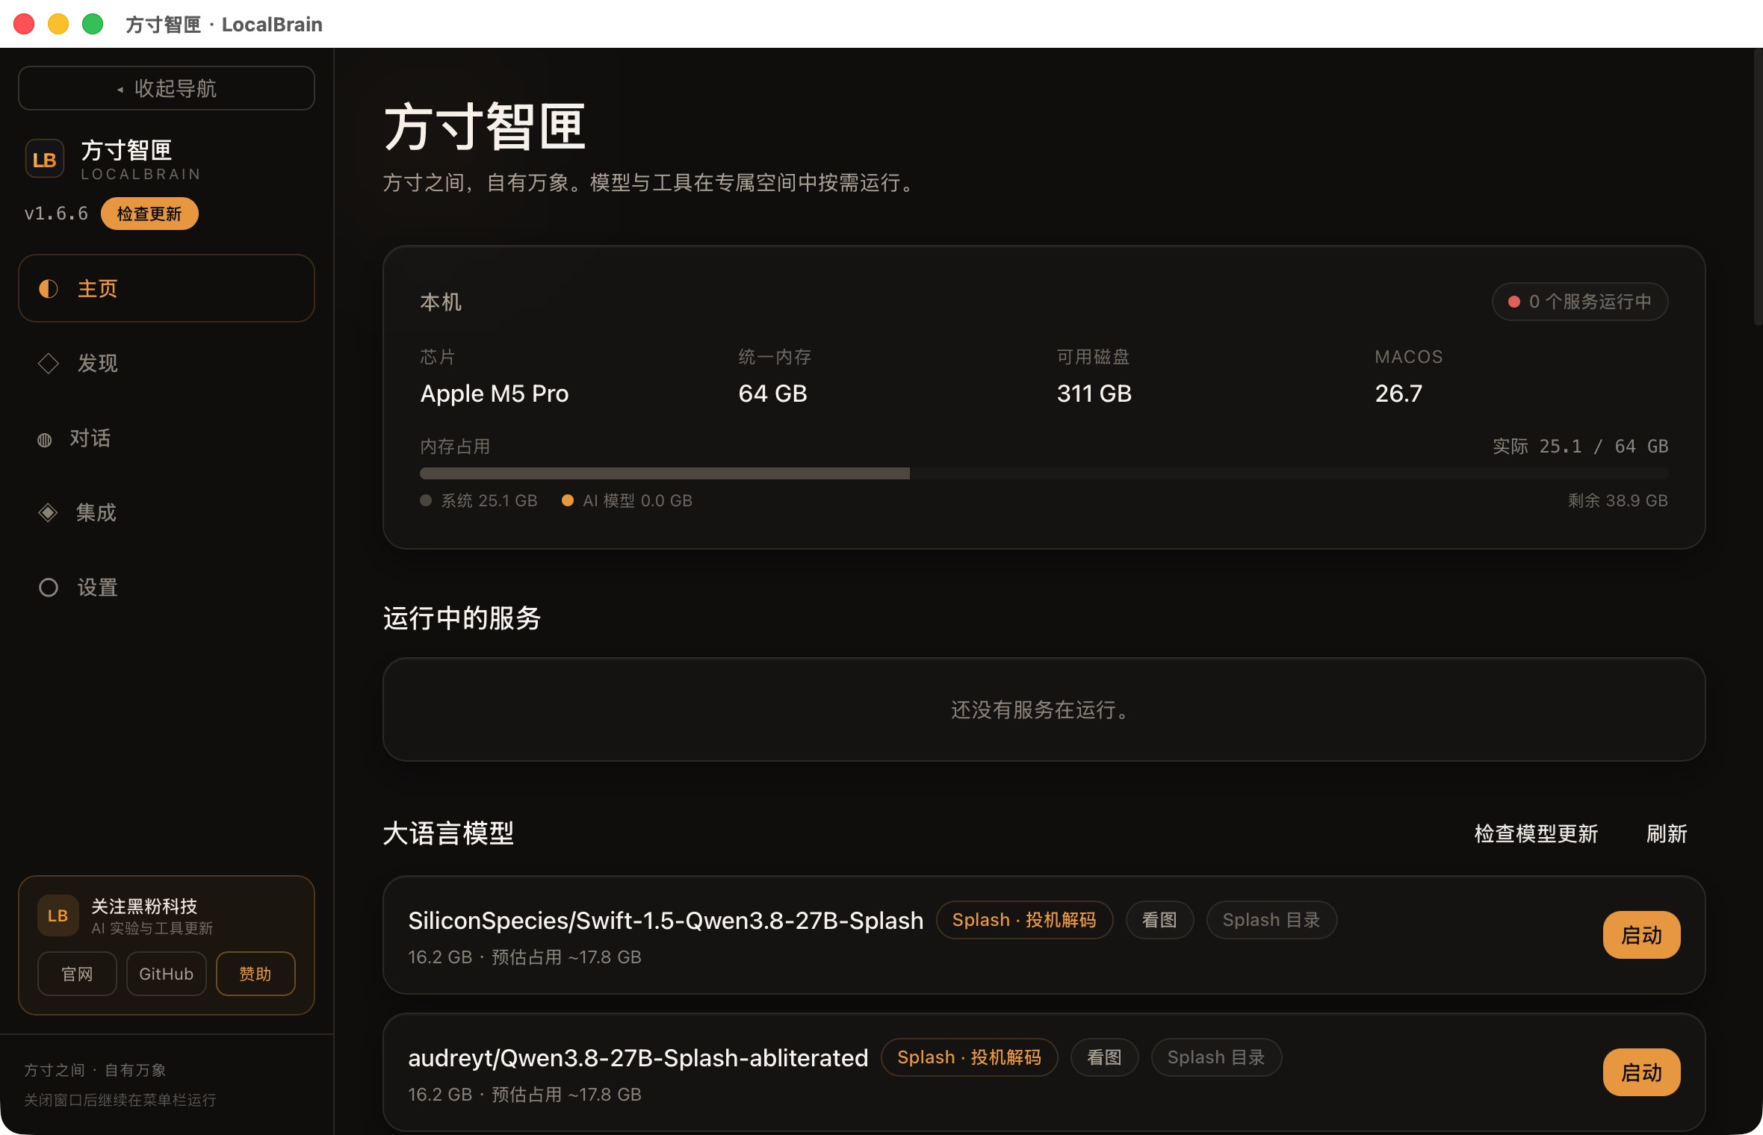Click the 0 个服务运行中 status pill
Viewport: 1763px width, 1135px height.
[x=1580, y=302]
